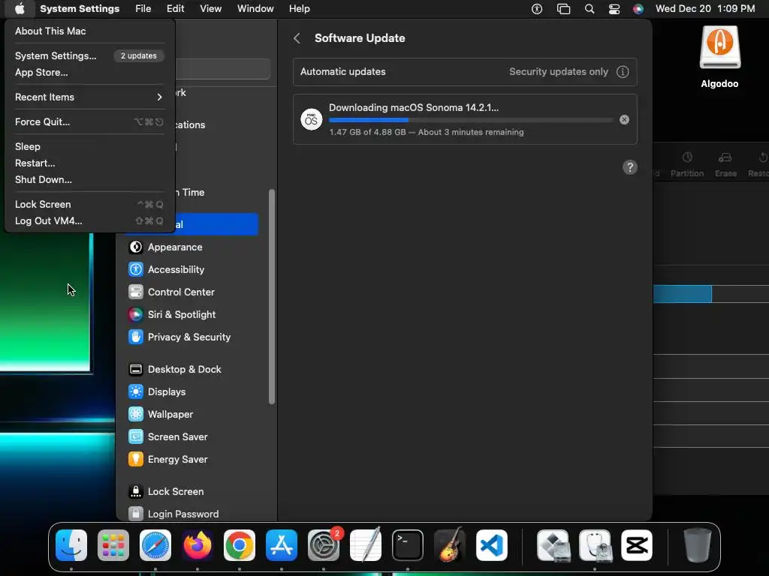769x576 pixels.
Task: Open Boot Camp Assistant in Dock
Action: pyautogui.click(x=553, y=545)
